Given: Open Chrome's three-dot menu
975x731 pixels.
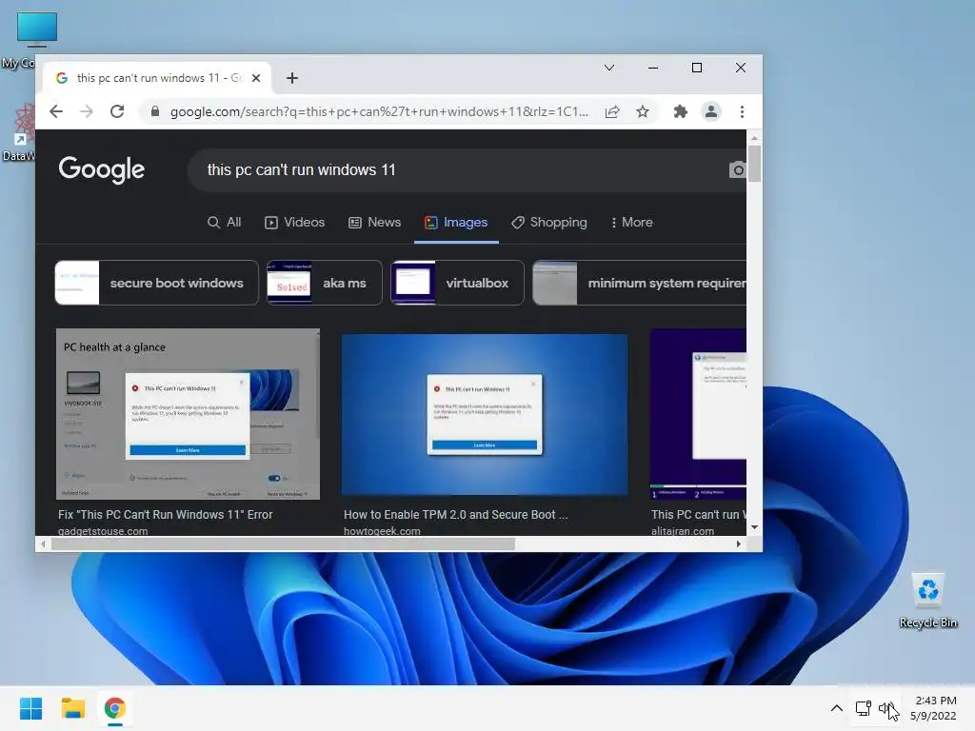Looking at the screenshot, I should coord(742,111).
